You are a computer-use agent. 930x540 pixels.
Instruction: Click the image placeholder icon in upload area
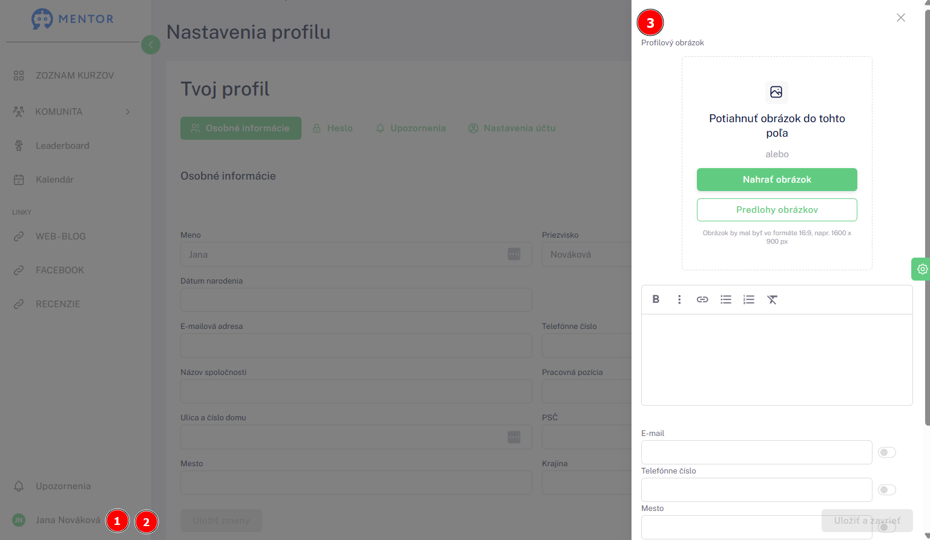[x=776, y=92]
